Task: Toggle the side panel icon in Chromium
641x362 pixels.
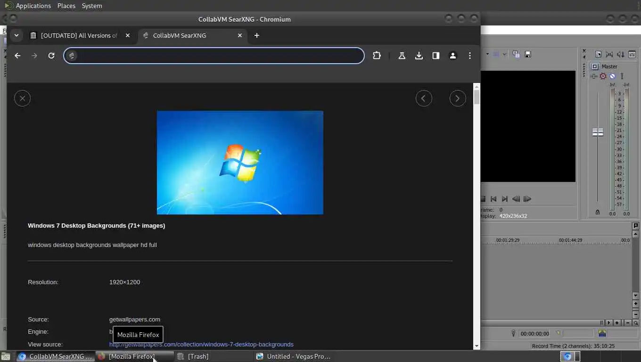Action: (436, 56)
